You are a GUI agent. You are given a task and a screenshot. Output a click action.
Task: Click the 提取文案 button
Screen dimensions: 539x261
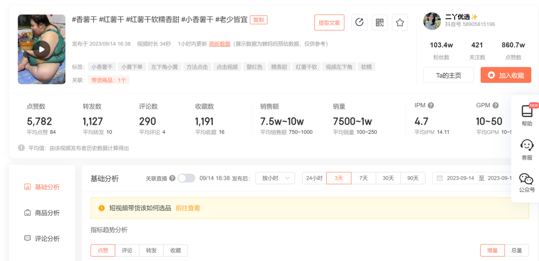click(x=329, y=22)
